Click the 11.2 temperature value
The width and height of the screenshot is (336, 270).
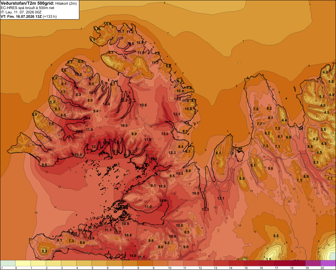point(130,32)
